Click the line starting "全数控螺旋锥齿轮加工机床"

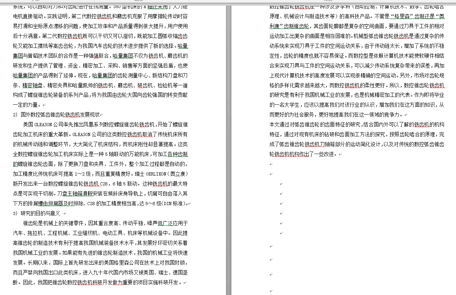click(x=101, y=154)
